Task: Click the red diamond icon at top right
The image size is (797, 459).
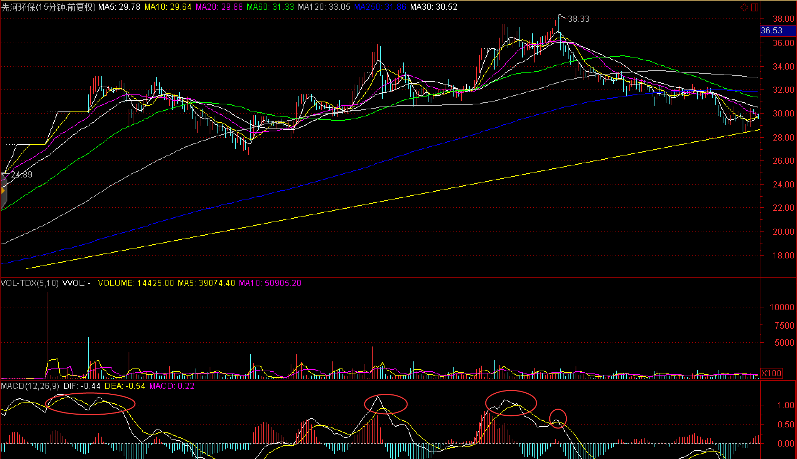Action: coord(744,7)
